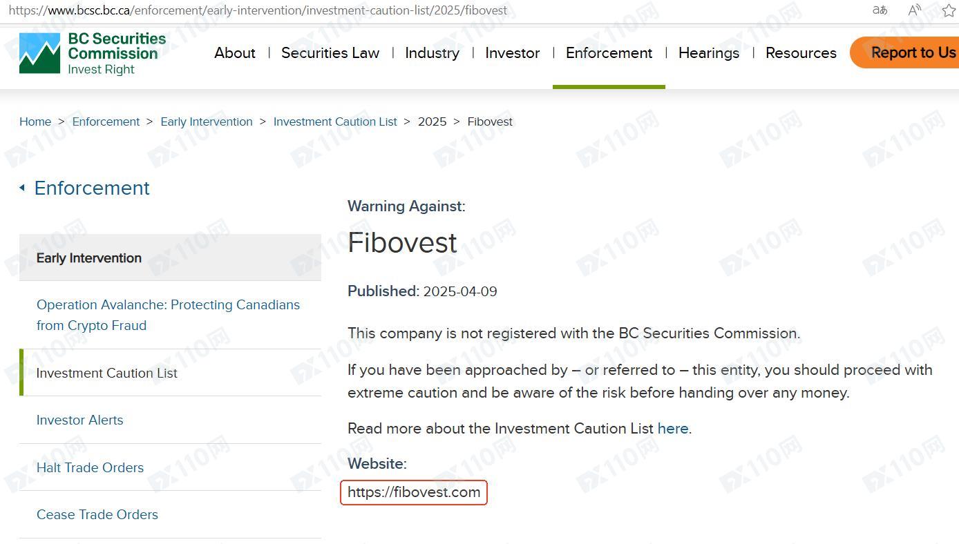Select the Enforcement navigation tab
The width and height of the screenshot is (959, 544).
609,53
